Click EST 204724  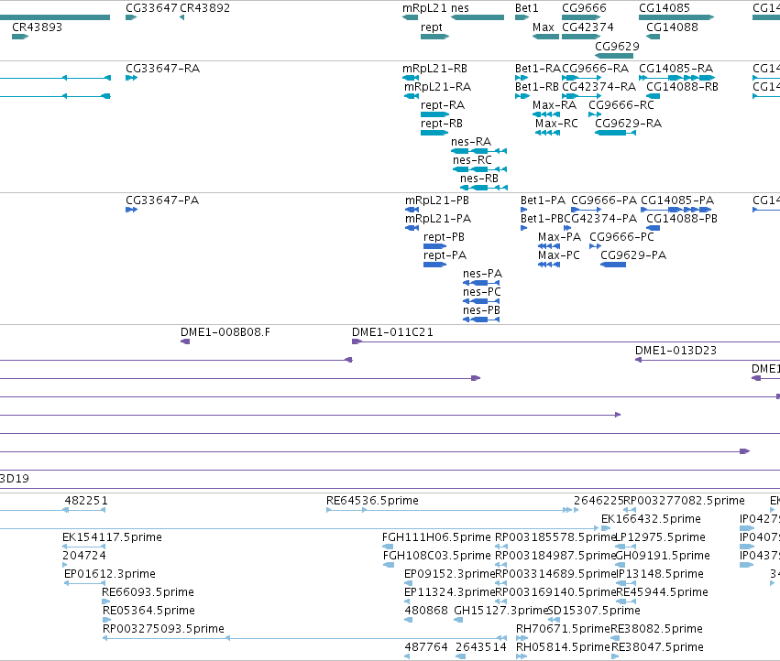[65, 565]
